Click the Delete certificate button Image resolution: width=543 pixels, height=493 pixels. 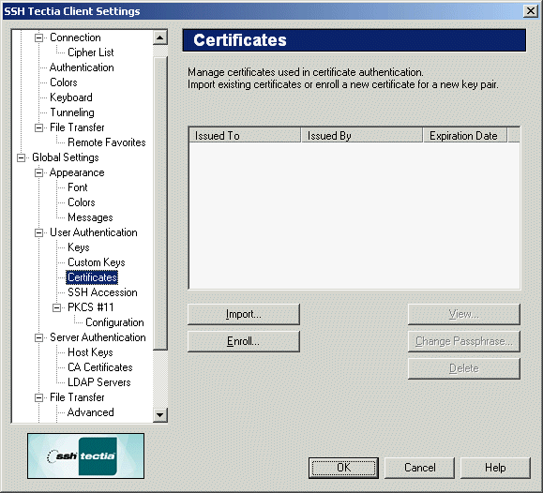(464, 368)
